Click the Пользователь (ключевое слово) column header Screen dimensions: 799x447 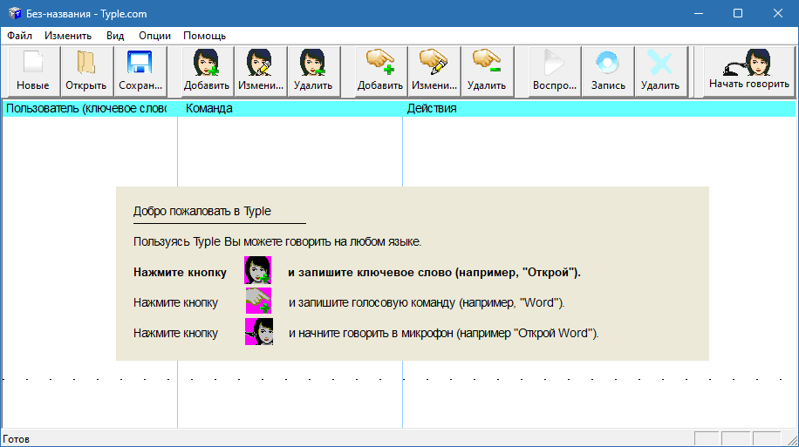click(x=90, y=108)
